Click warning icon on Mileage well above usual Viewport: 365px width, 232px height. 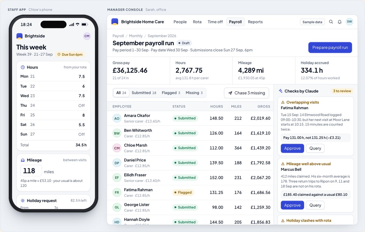click(x=283, y=164)
